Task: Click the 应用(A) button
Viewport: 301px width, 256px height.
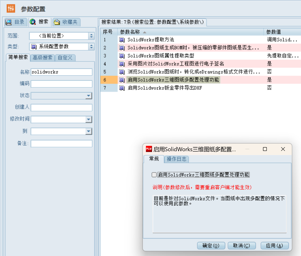Action: (274, 246)
